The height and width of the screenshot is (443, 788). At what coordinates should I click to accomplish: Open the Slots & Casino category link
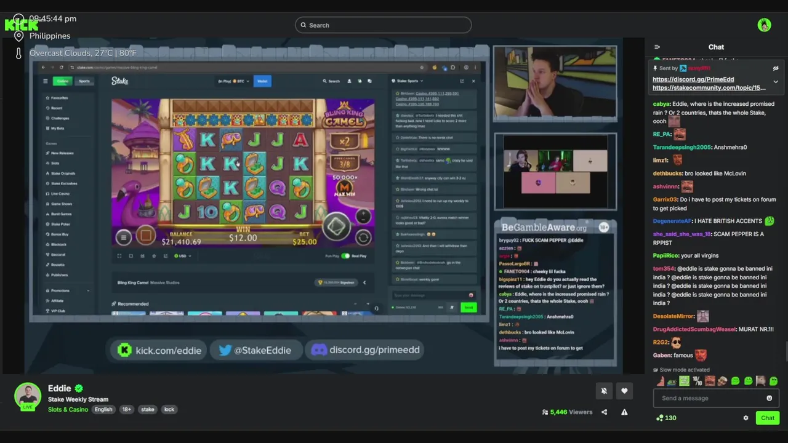tap(68, 410)
